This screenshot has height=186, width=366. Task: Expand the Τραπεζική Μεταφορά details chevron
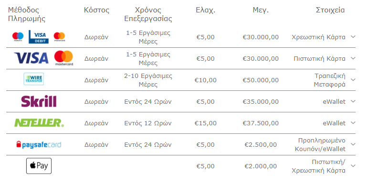click(353, 80)
